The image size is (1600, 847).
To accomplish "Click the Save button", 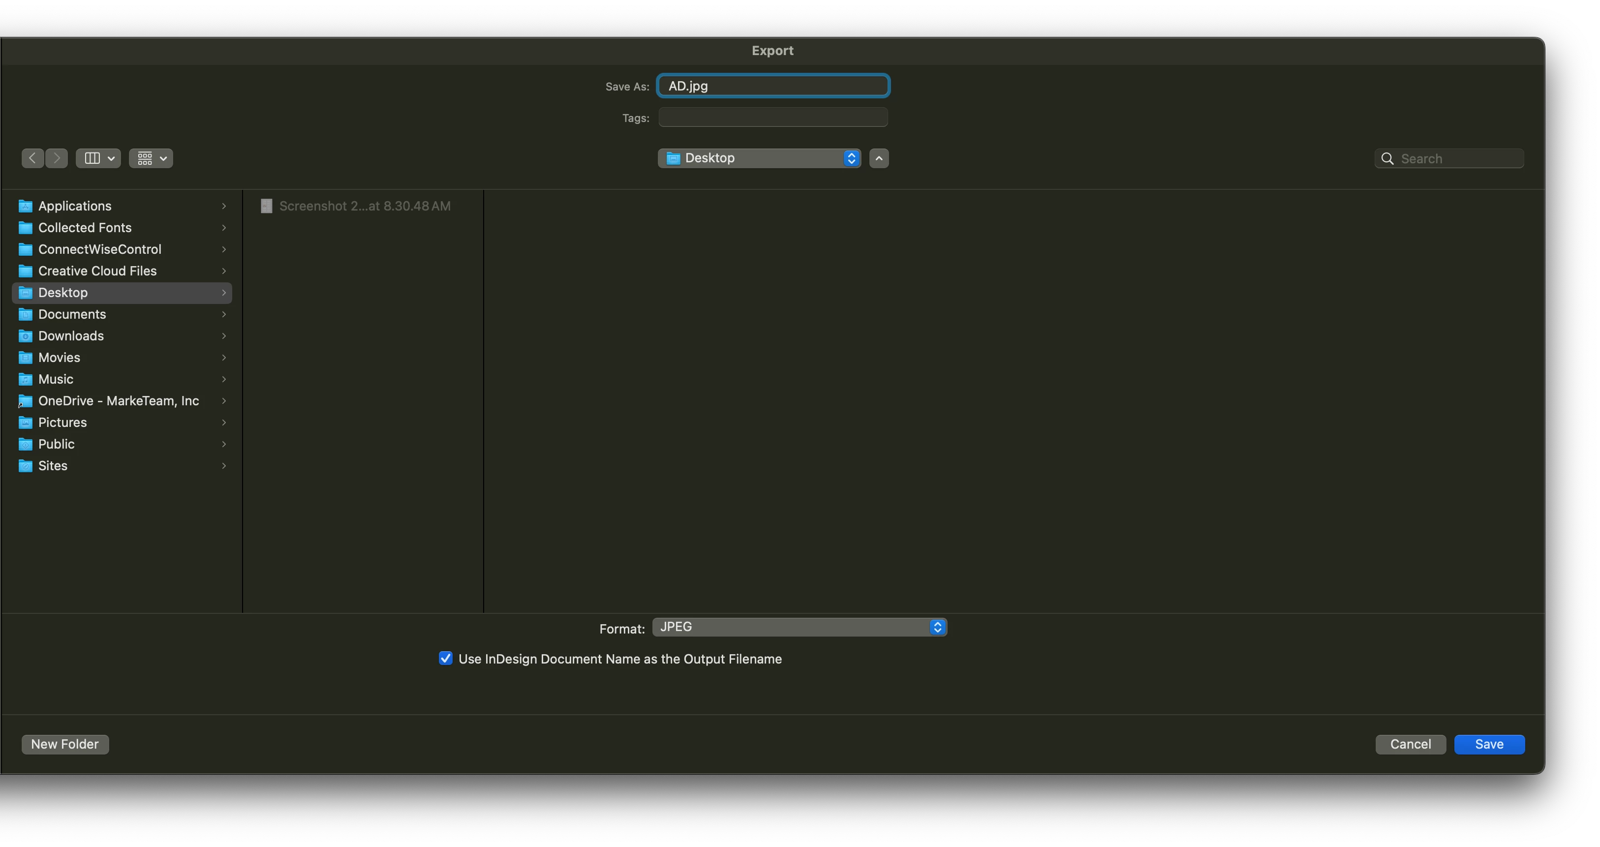I will coord(1489,745).
